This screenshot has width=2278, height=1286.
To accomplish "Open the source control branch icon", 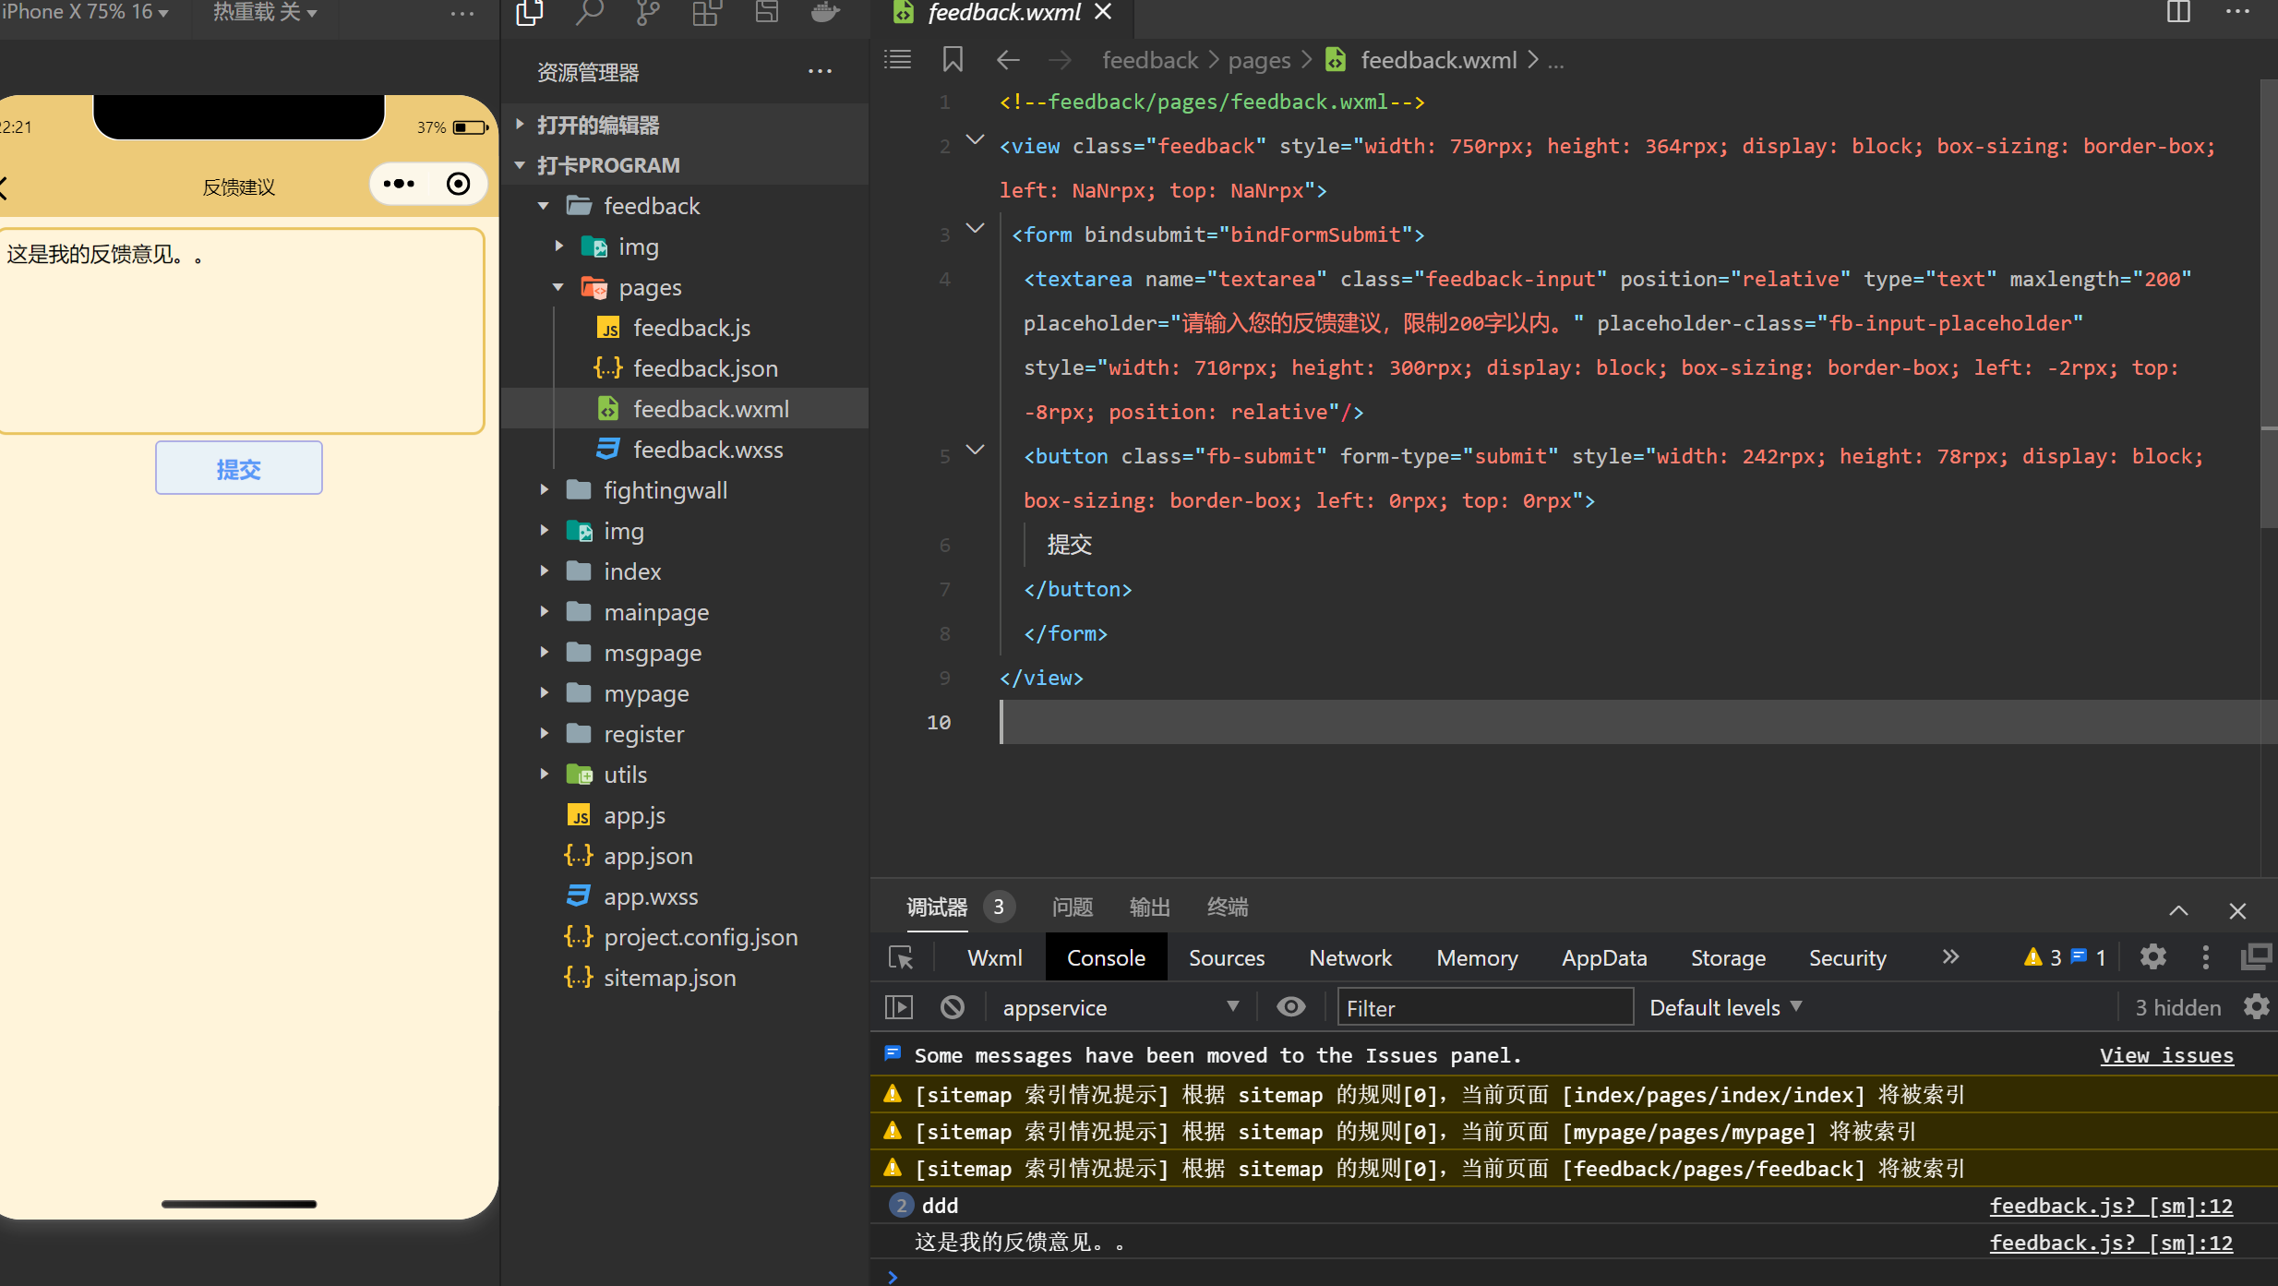I will point(648,13).
